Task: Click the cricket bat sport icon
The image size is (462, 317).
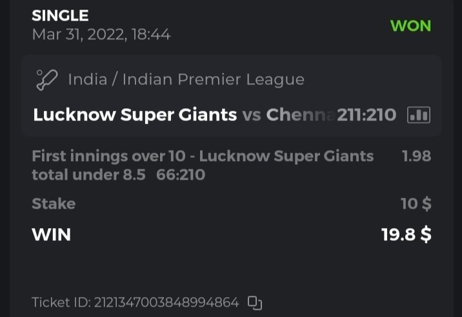Action: [46, 80]
